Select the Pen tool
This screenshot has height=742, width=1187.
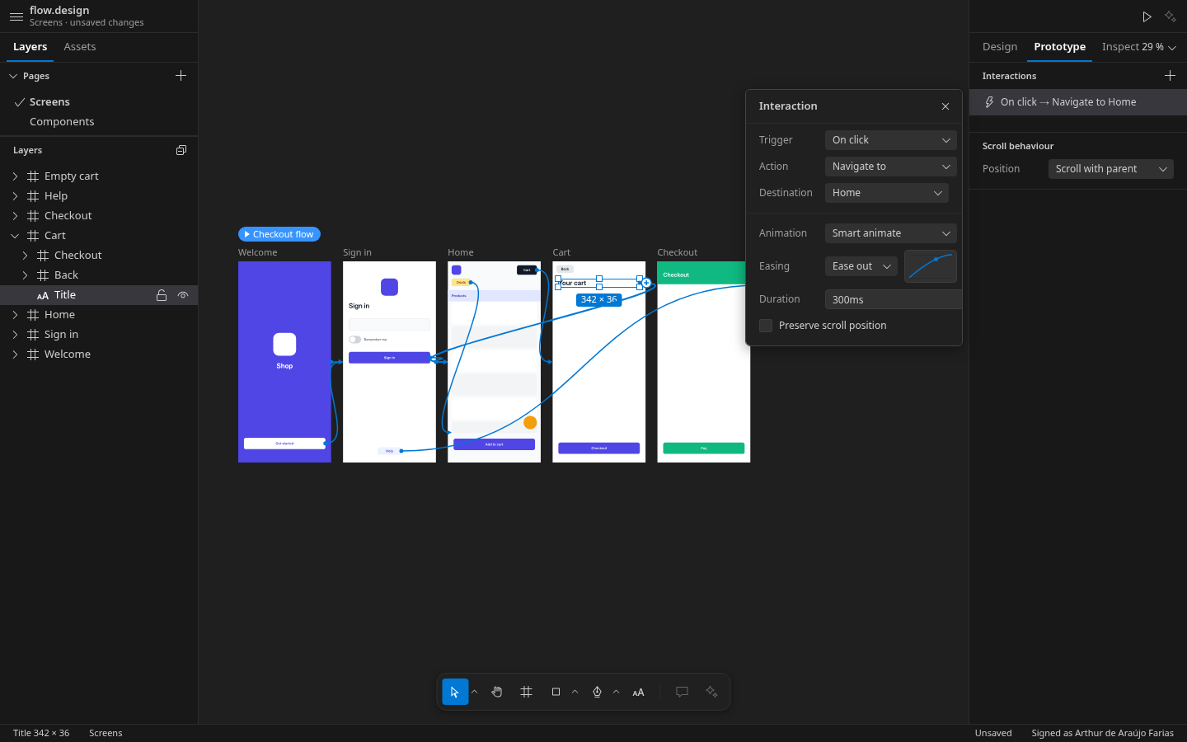pyautogui.click(x=597, y=692)
